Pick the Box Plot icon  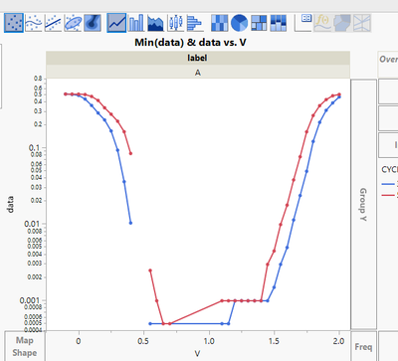pyautogui.click(x=175, y=23)
